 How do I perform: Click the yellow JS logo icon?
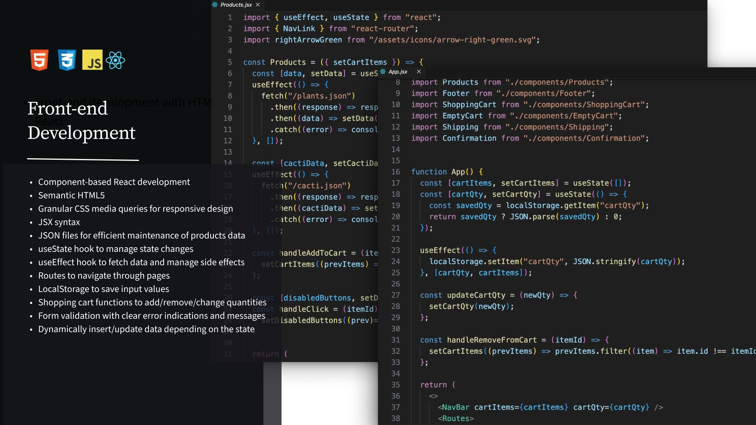click(x=93, y=60)
